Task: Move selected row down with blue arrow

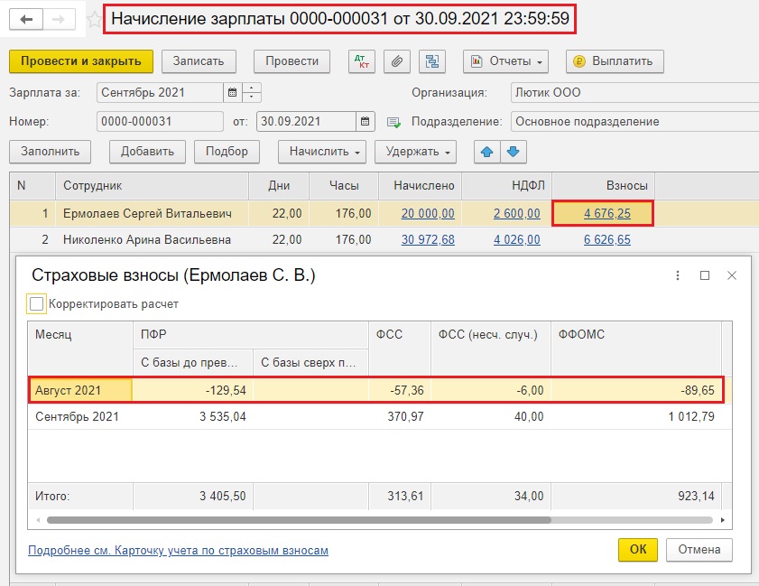Action: (514, 152)
